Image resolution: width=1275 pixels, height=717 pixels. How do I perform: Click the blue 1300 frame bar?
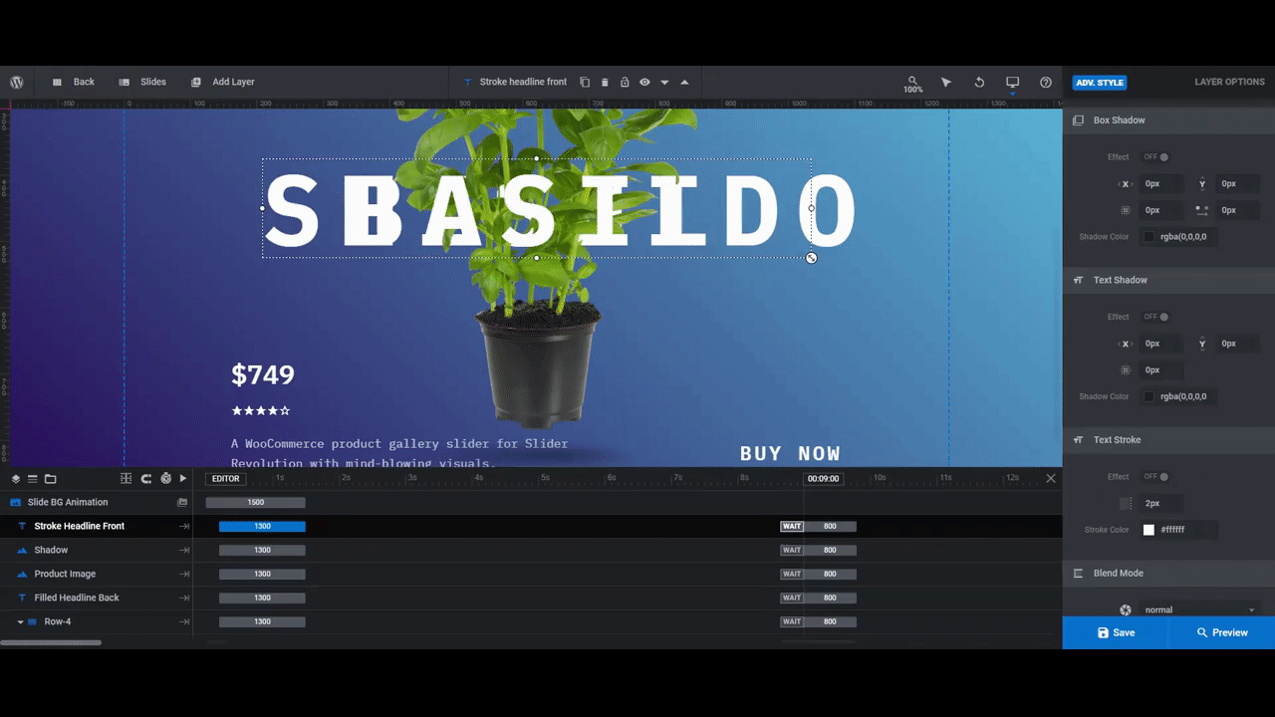tap(262, 526)
